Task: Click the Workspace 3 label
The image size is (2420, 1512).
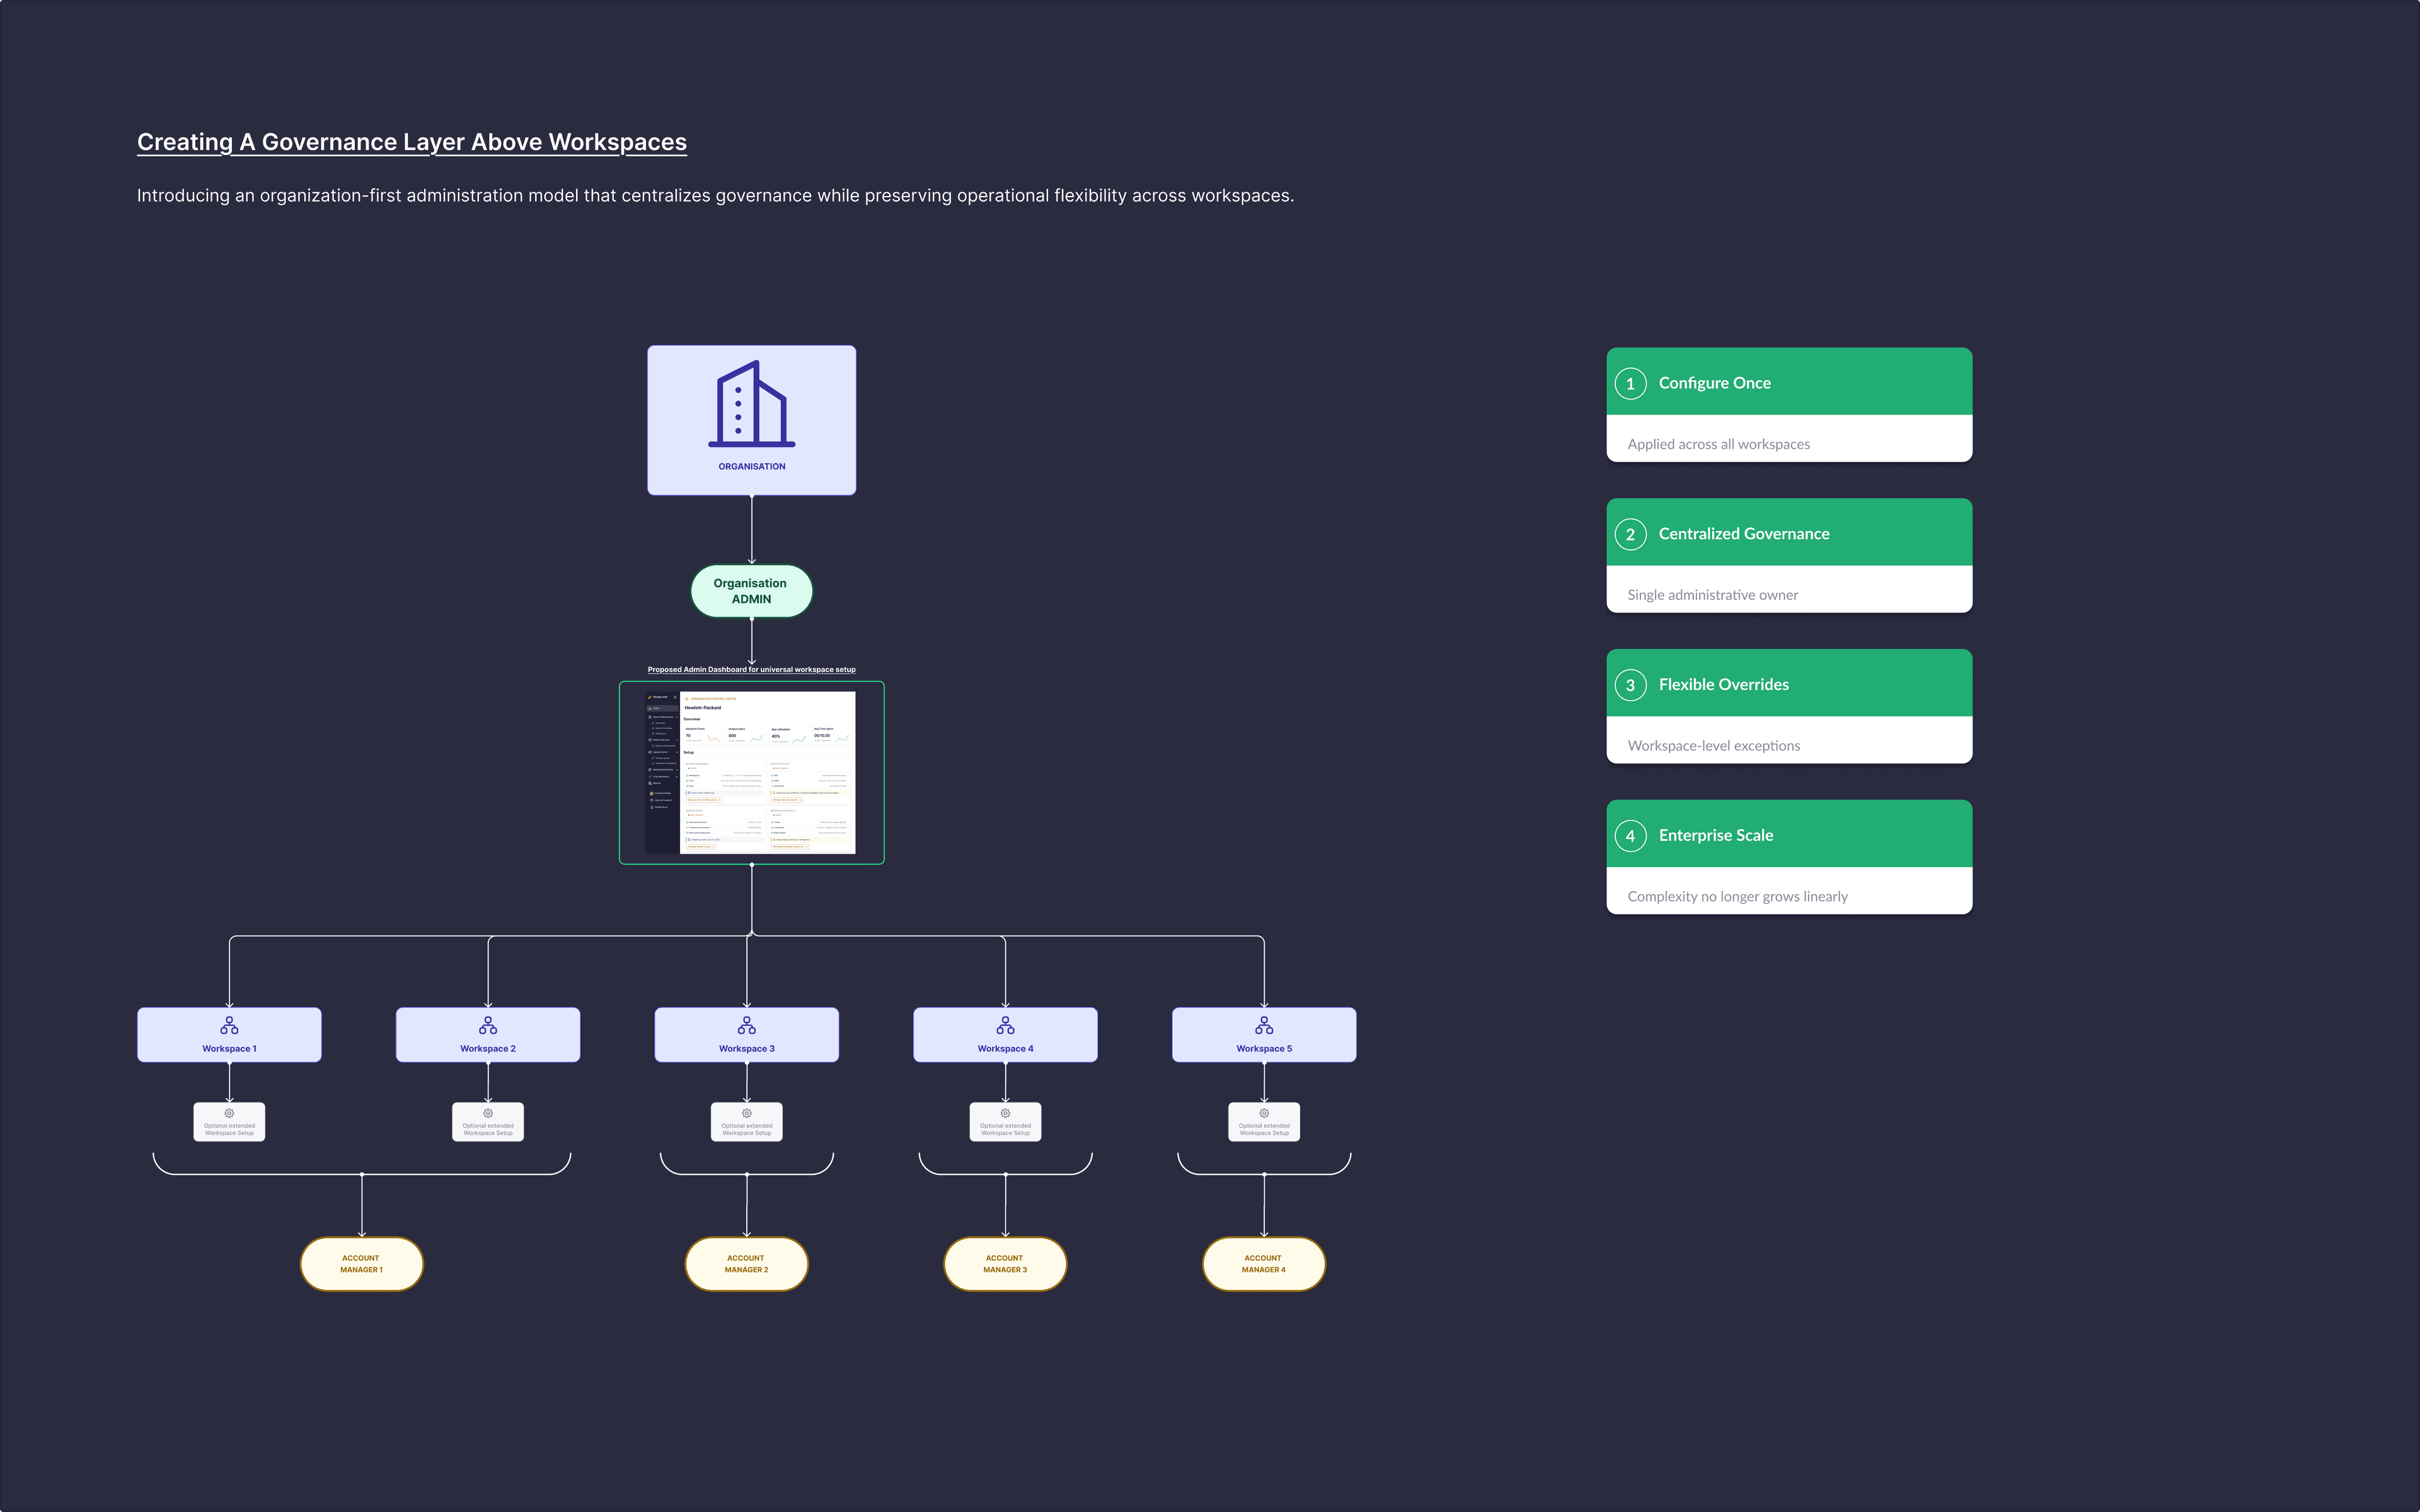Action: pyautogui.click(x=747, y=1048)
